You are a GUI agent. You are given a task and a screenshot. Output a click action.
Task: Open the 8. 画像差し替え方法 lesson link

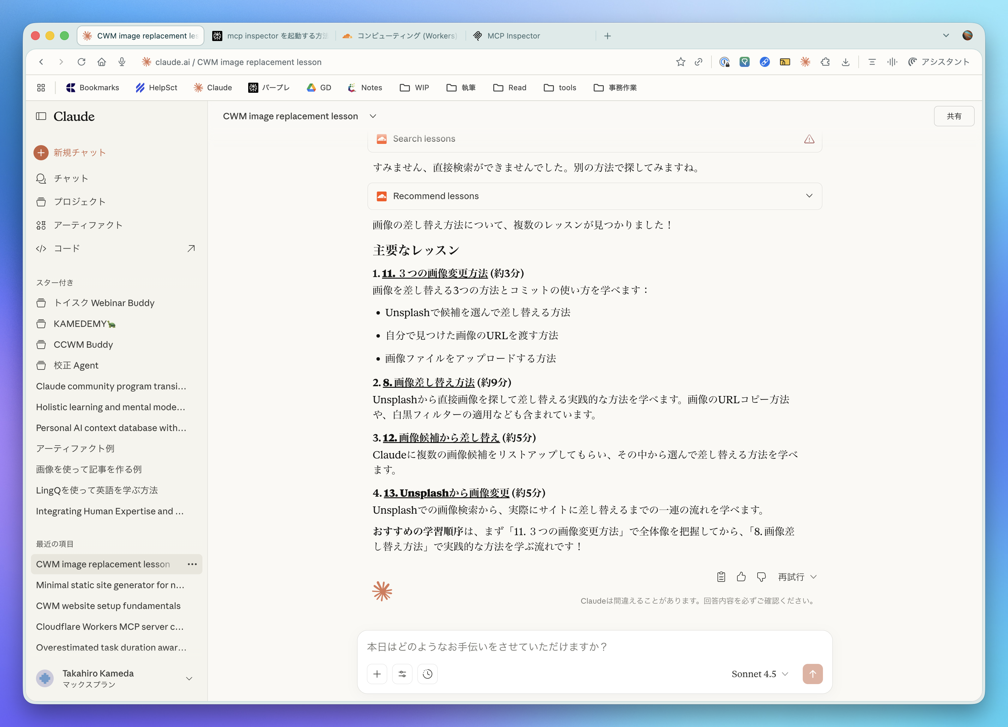click(429, 382)
